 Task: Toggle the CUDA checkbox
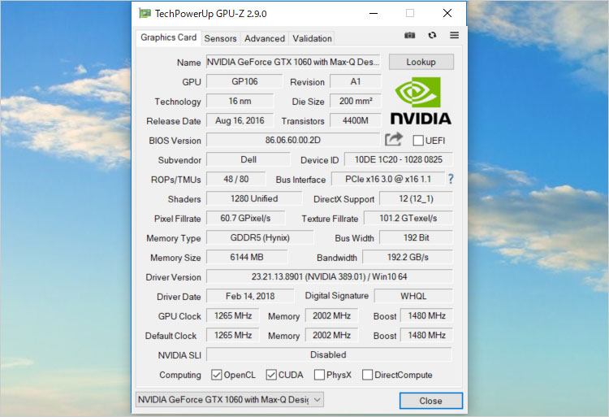click(271, 375)
